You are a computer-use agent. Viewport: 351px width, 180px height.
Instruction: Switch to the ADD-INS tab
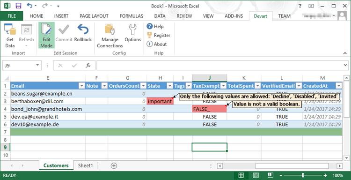click(x=234, y=16)
